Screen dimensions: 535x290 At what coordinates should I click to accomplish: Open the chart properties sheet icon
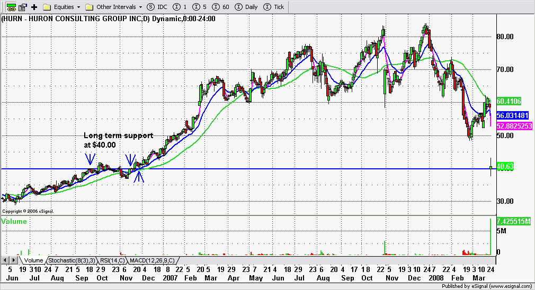point(23,7)
